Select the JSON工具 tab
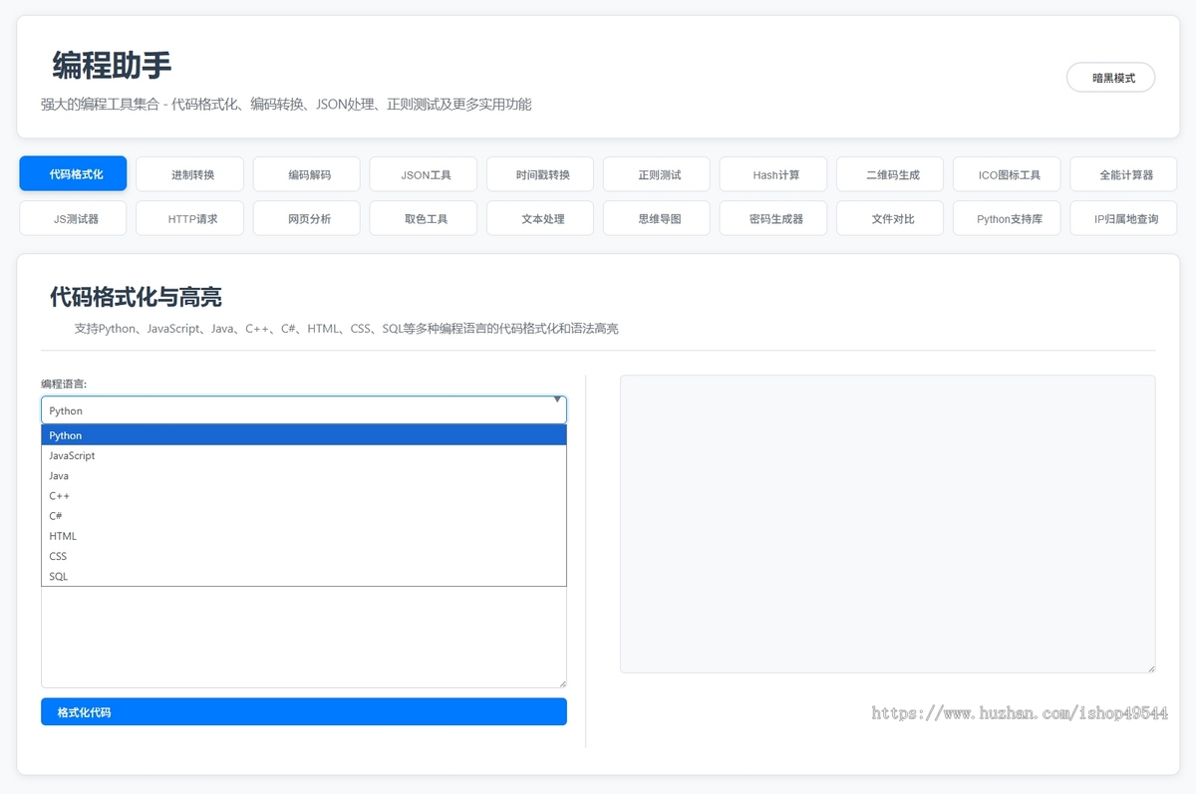Screen dimensions: 1196x794 (x=424, y=174)
